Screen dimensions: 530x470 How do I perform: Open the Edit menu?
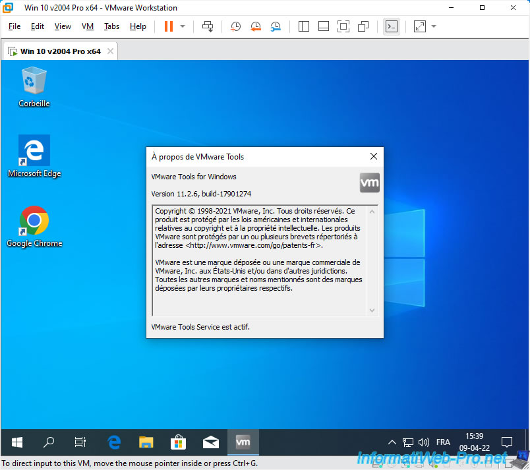coord(37,26)
